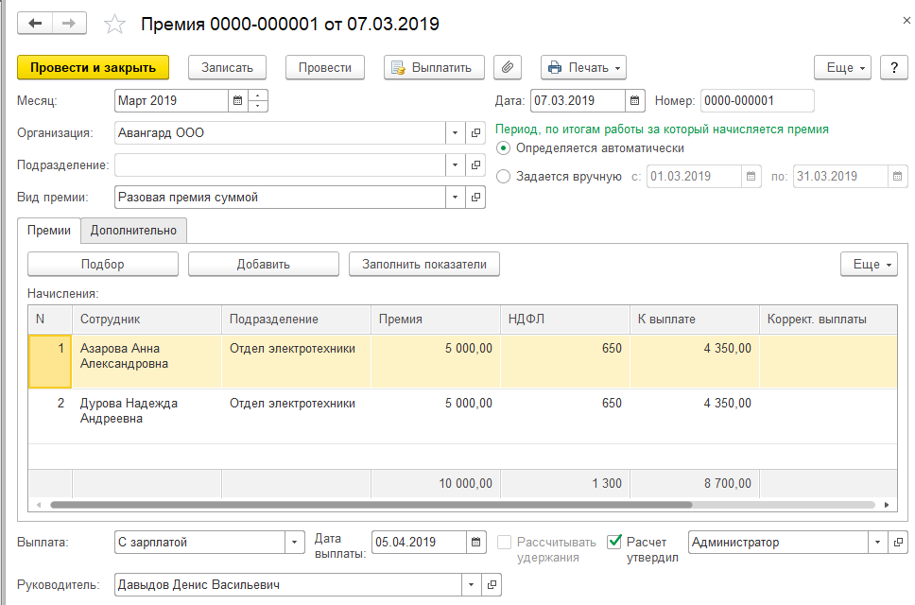Image resolution: width=915 pixels, height=605 pixels.
Task: Open calendar picker for Месяц field
Action: coord(237,100)
